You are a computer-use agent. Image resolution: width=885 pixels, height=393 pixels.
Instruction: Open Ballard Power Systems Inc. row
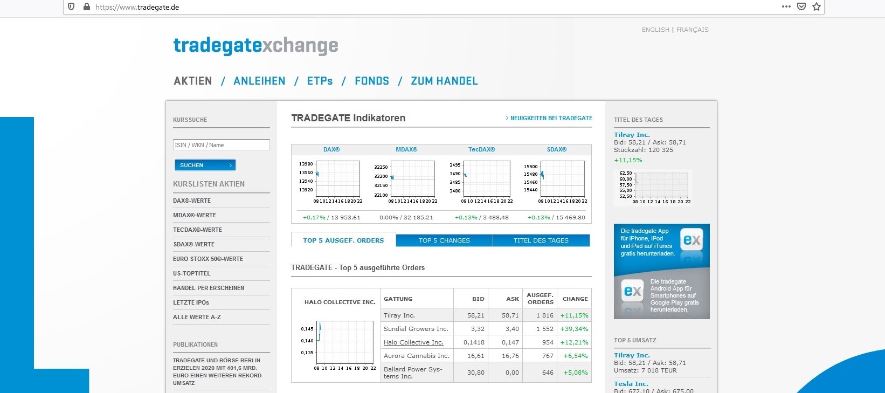413,373
